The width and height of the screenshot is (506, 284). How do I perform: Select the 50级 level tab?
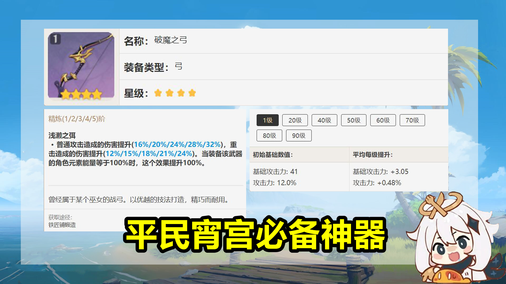354,120
